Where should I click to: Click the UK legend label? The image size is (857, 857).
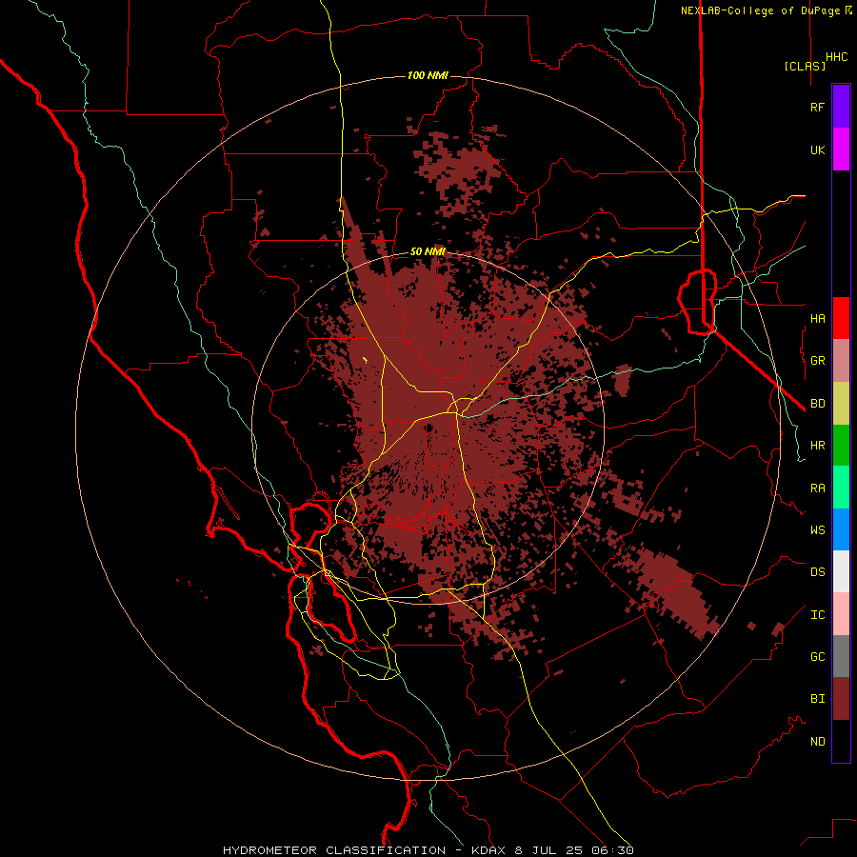coord(817,149)
